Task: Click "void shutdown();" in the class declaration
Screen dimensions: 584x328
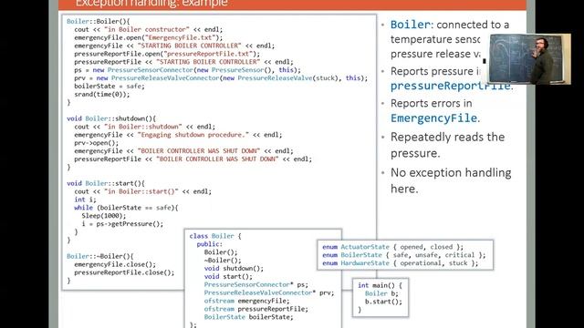Action: (234, 269)
